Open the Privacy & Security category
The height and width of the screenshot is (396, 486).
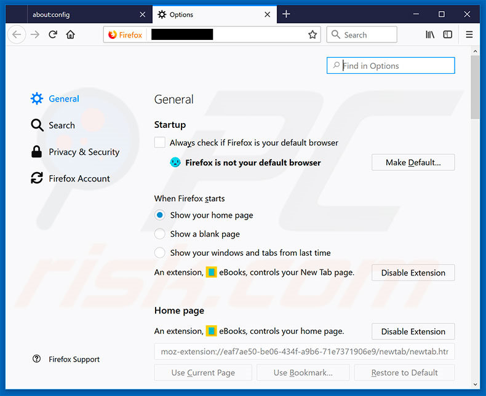click(x=75, y=152)
